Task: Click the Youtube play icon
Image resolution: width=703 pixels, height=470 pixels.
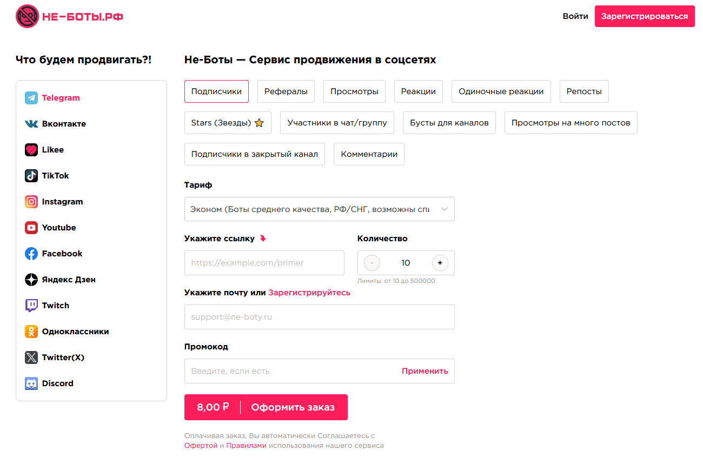Action: point(31,228)
